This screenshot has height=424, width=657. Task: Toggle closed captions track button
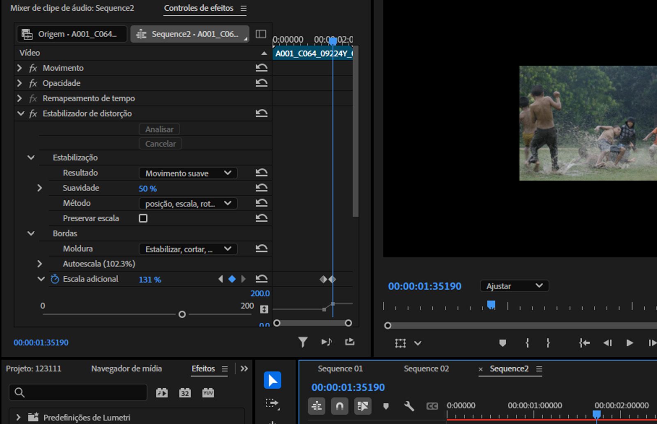click(432, 406)
